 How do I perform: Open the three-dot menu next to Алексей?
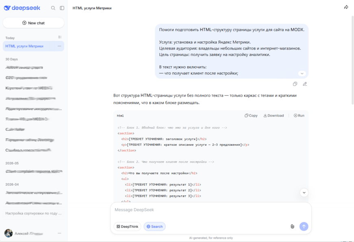(x=59, y=233)
